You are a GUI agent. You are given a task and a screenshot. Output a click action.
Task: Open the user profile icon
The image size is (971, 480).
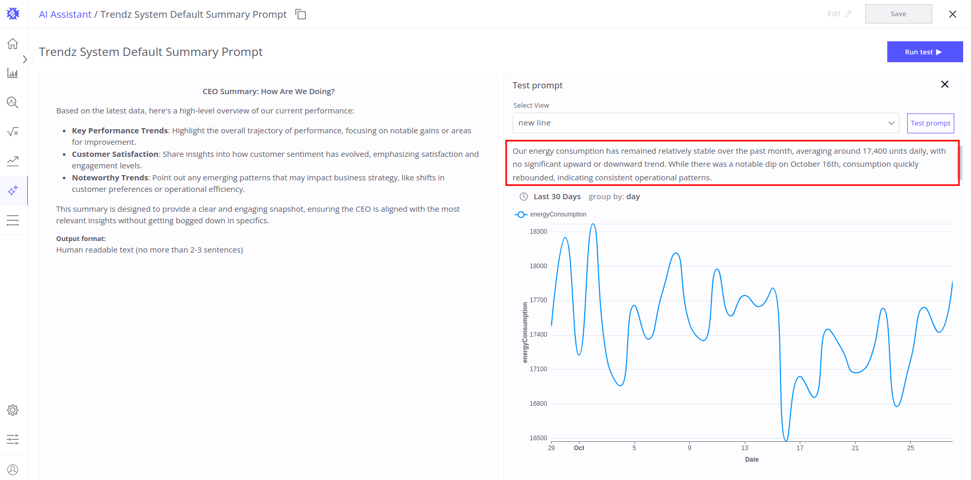pos(13,470)
